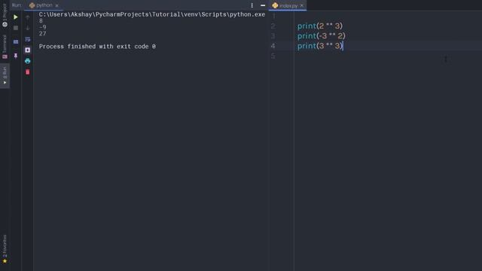Click the grey Stop process icon
The height and width of the screenshot is (271, 482).
16,28
